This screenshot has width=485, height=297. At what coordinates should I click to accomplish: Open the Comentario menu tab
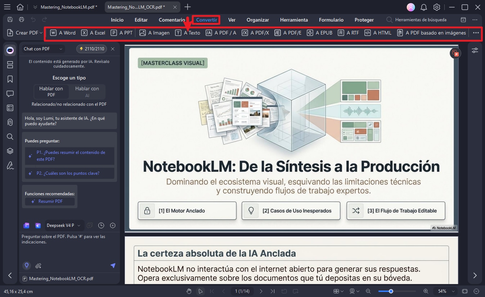(x=172, y=20)
